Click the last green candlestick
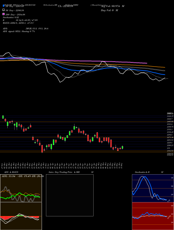Image resolution: width=174 pixels, height=230 pixels. coord(122,147)
